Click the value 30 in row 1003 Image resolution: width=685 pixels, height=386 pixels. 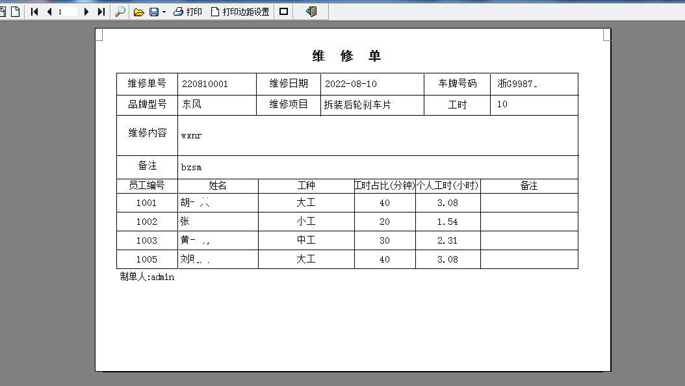coord(385,240)
